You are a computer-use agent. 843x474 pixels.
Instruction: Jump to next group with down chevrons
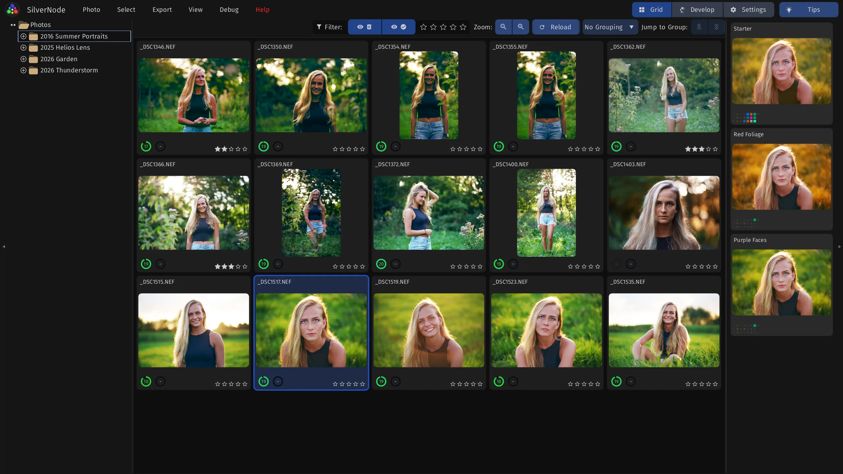point(716,27)
